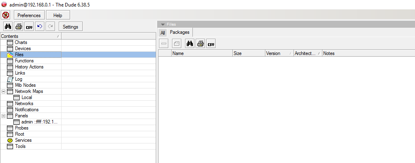Image resolution: width=415 pixels, height=163 pixels.
Task: Collapse the Panels node
Action: (3, 116)
